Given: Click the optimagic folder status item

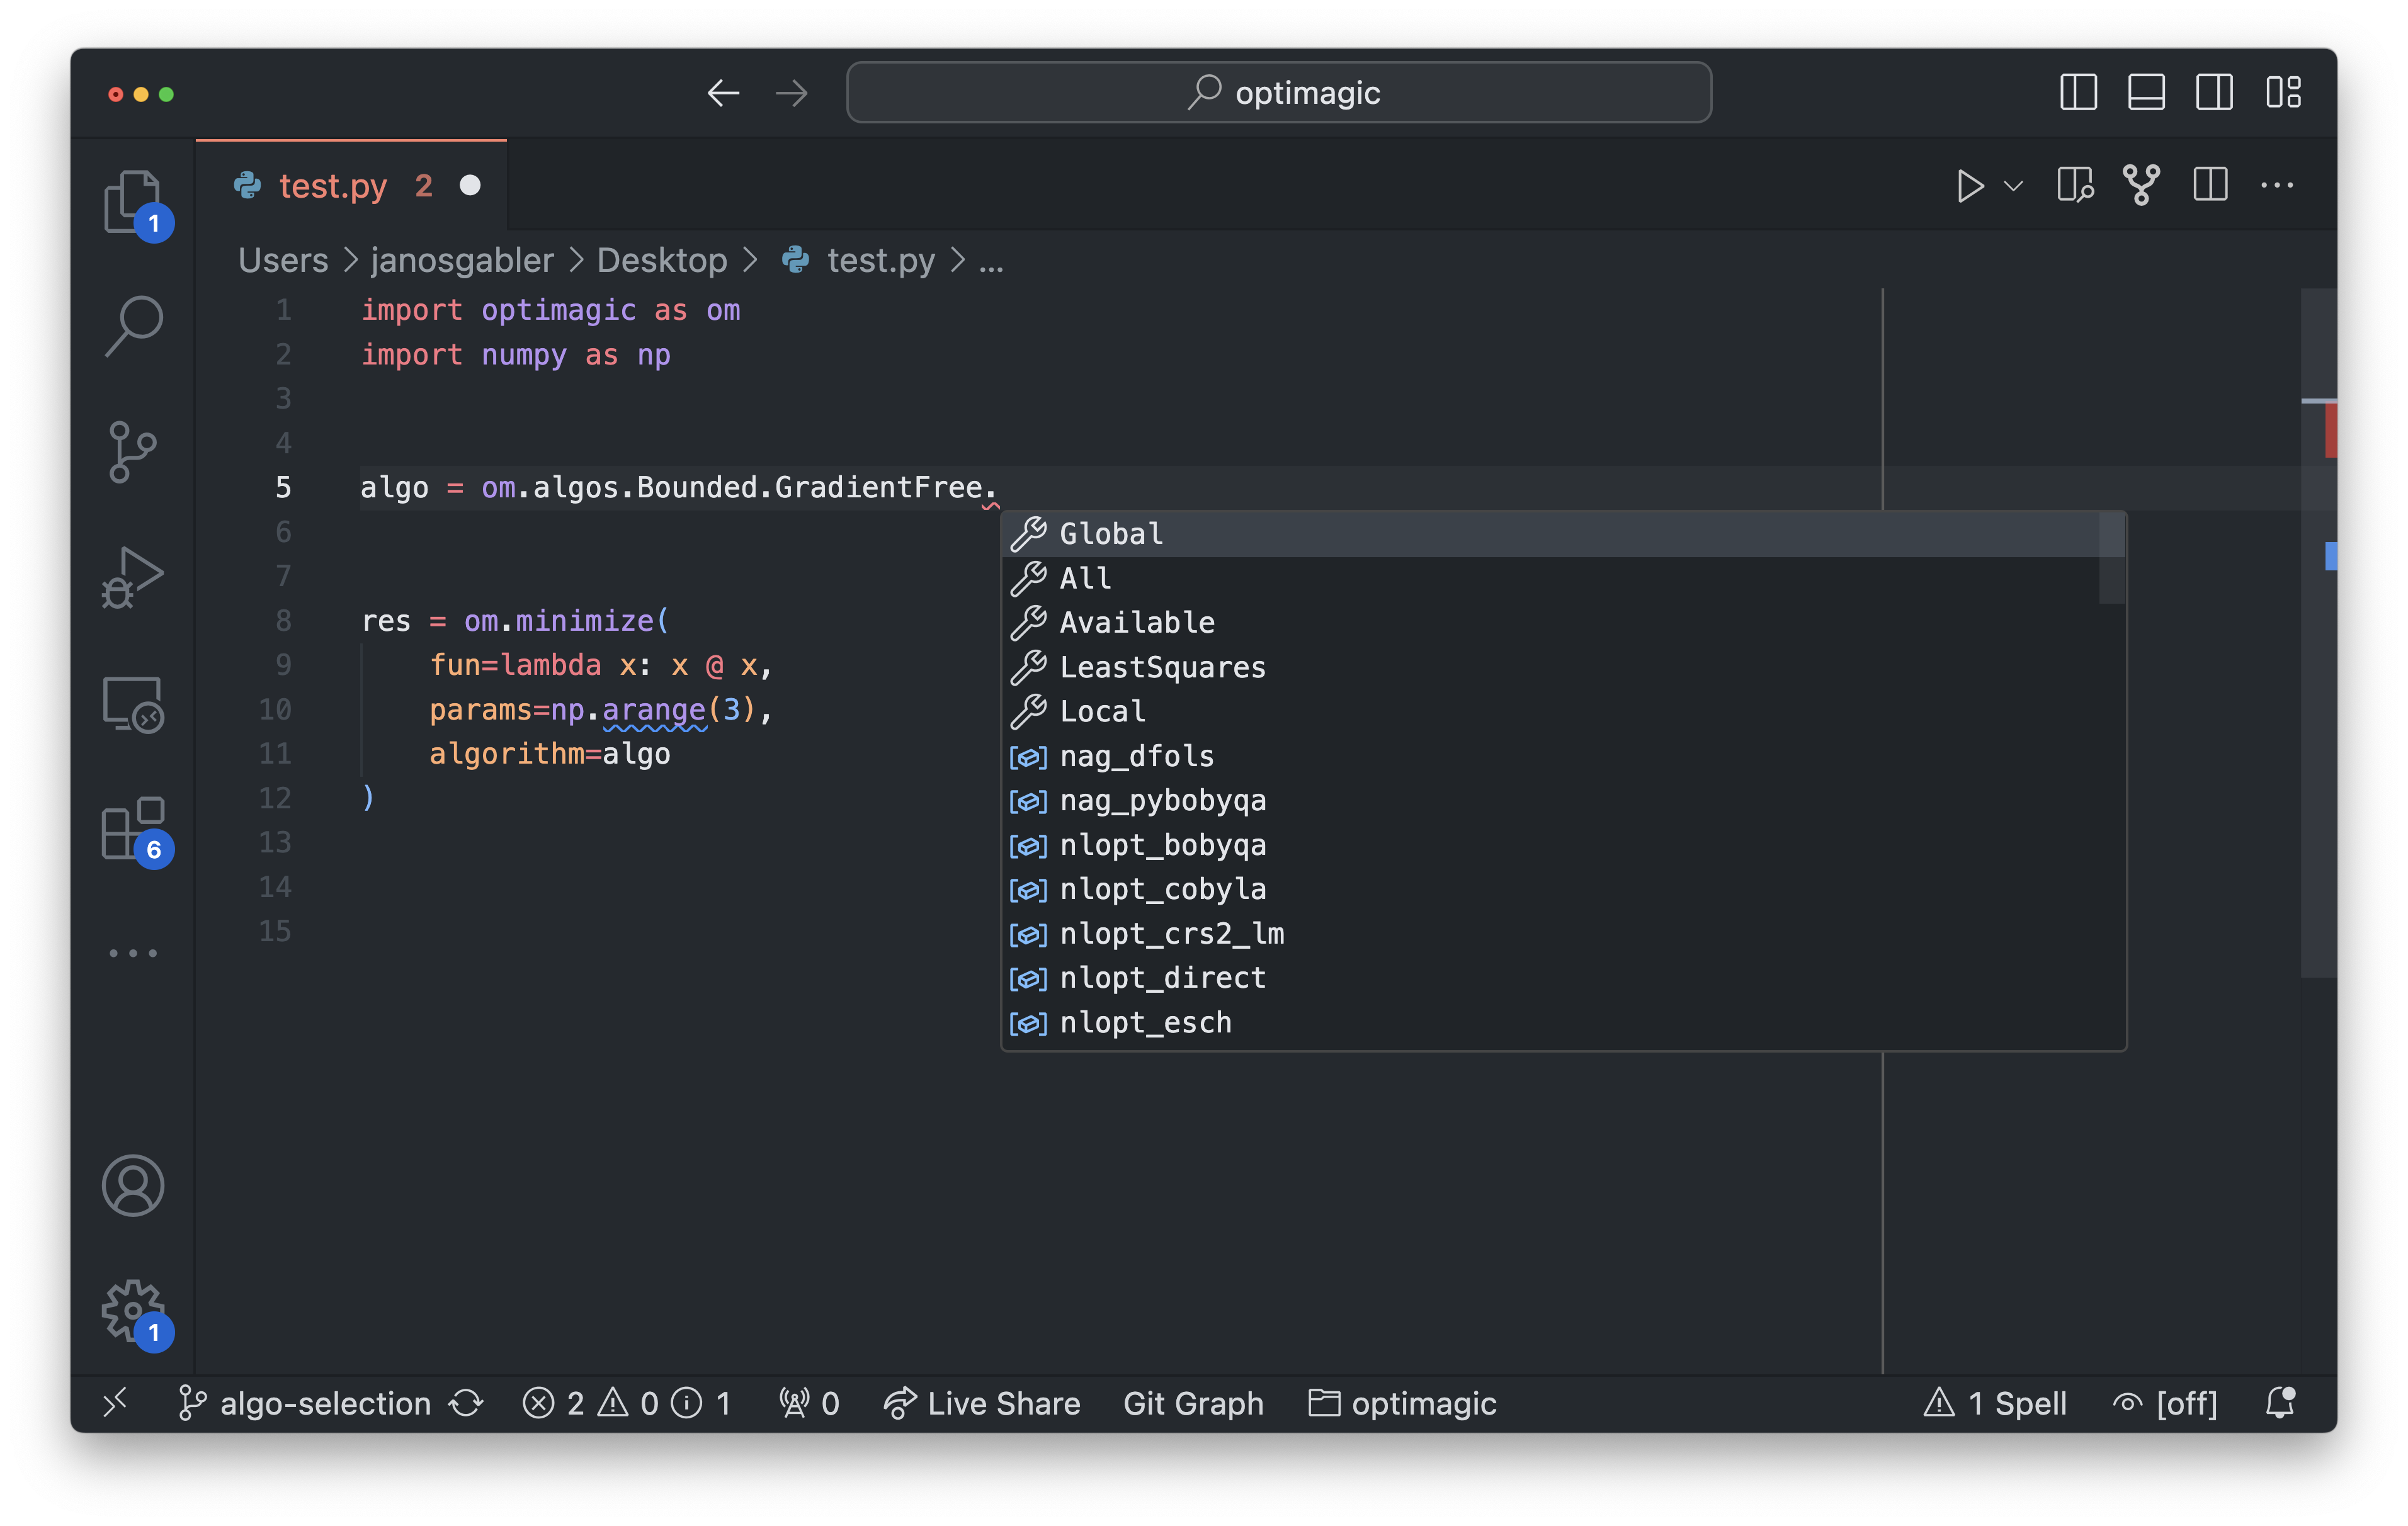Looking at the screenshot, I should [1402, 1403].
